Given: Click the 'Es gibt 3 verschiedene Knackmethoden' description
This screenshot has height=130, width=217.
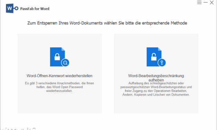Looking at the screenshot, I should point(60,87).
